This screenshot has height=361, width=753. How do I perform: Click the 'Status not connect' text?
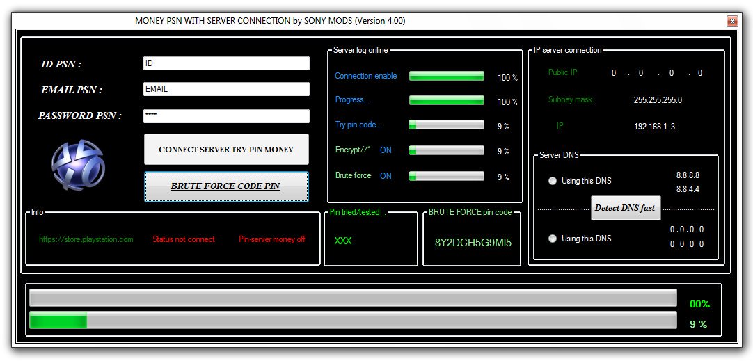tap(184, 239)
